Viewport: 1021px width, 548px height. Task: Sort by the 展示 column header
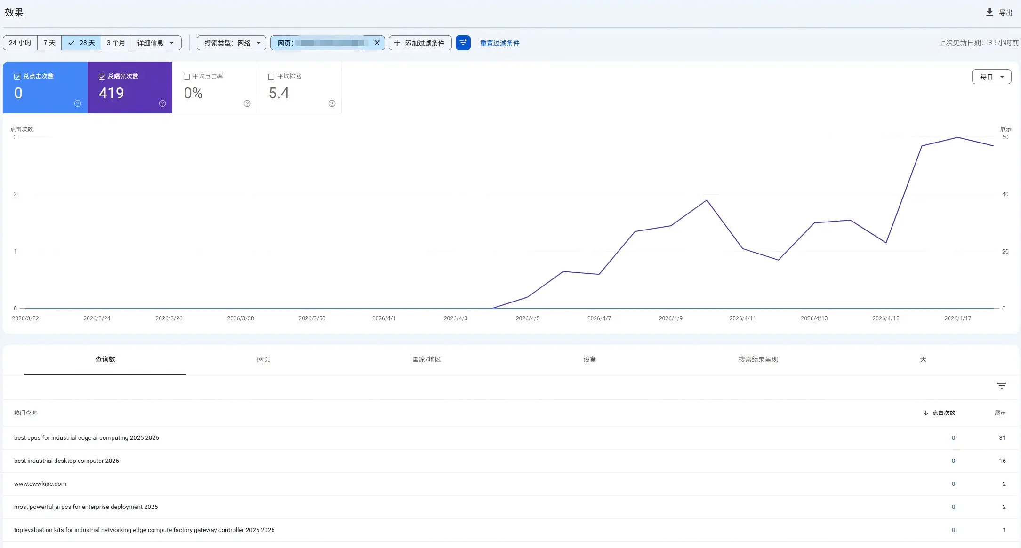click(x=1000, y=413)
